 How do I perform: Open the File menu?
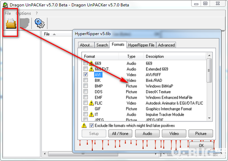click(8, 13)
